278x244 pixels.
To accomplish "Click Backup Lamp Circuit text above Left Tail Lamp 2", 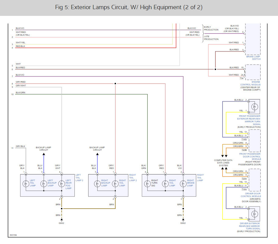I will tap(43, 149).
